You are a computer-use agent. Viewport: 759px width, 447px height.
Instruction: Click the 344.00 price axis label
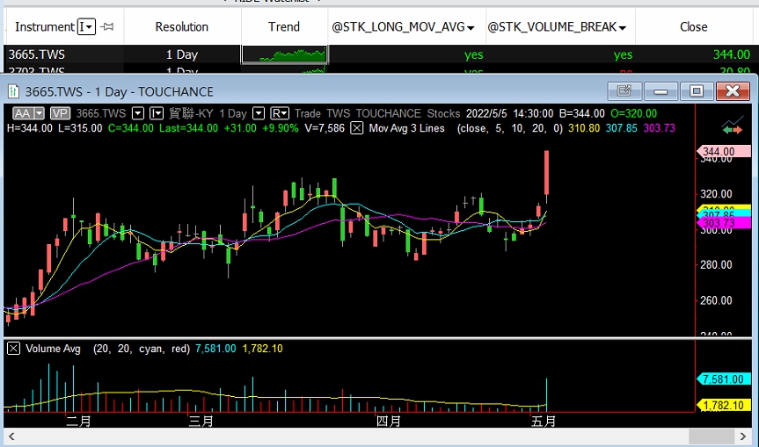[x=724, y=152]
